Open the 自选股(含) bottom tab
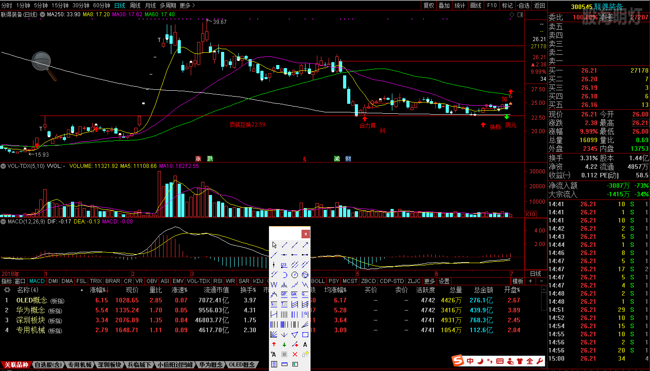The height and width of the screenshot is (371, 650). pos(48,365)
